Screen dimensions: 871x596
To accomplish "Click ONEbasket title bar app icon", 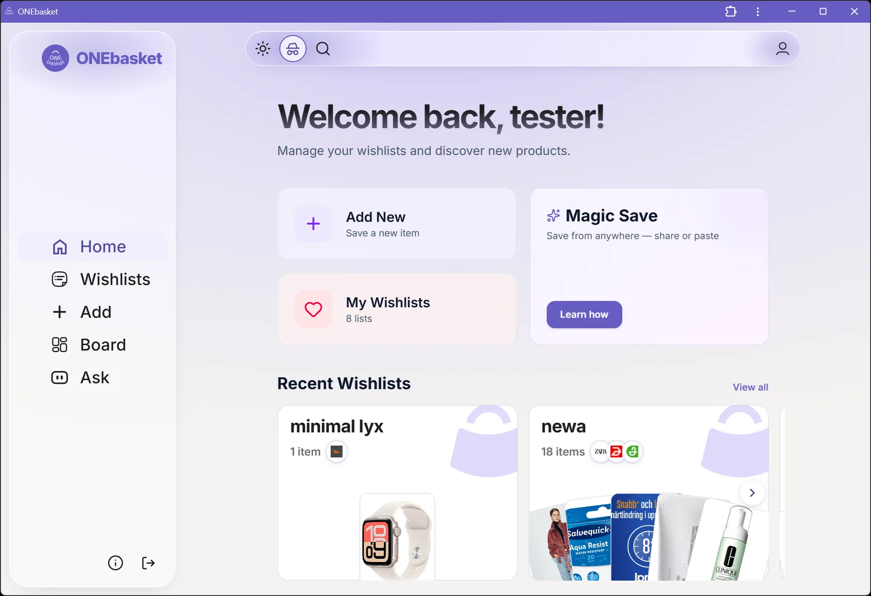I will point(9,11).
